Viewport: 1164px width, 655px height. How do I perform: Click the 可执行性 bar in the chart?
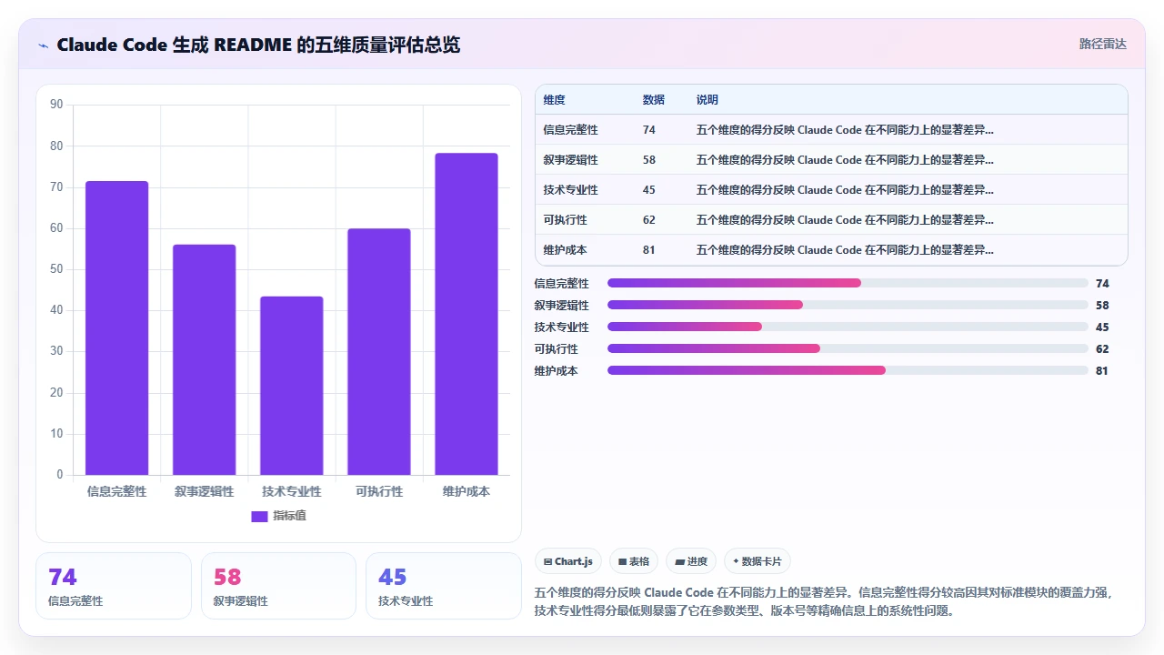point(378,351)
